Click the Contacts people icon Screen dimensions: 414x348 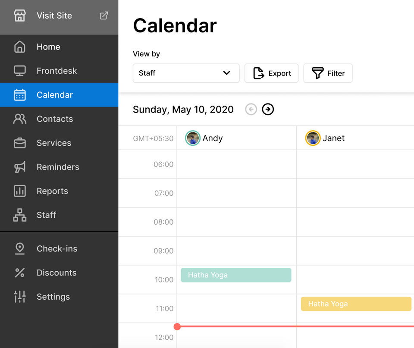(20, 119)
